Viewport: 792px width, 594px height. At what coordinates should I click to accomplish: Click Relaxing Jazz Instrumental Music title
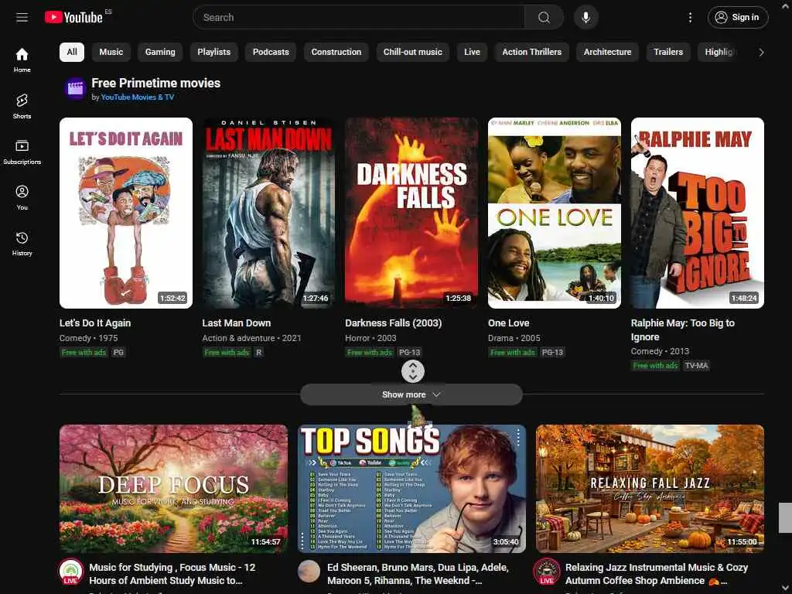pos(656,574)
